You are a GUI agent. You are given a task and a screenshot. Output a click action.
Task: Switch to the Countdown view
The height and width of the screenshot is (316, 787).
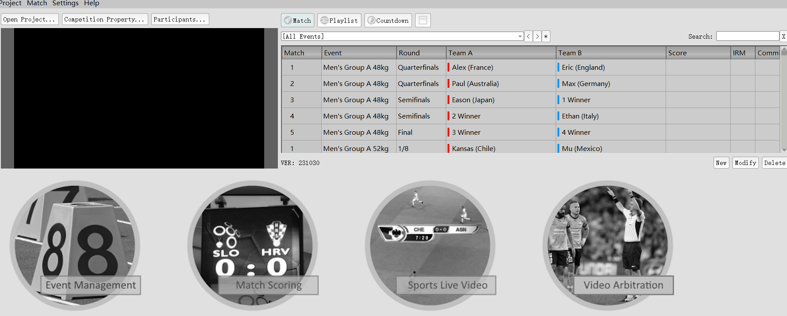[x=388, y=20]
